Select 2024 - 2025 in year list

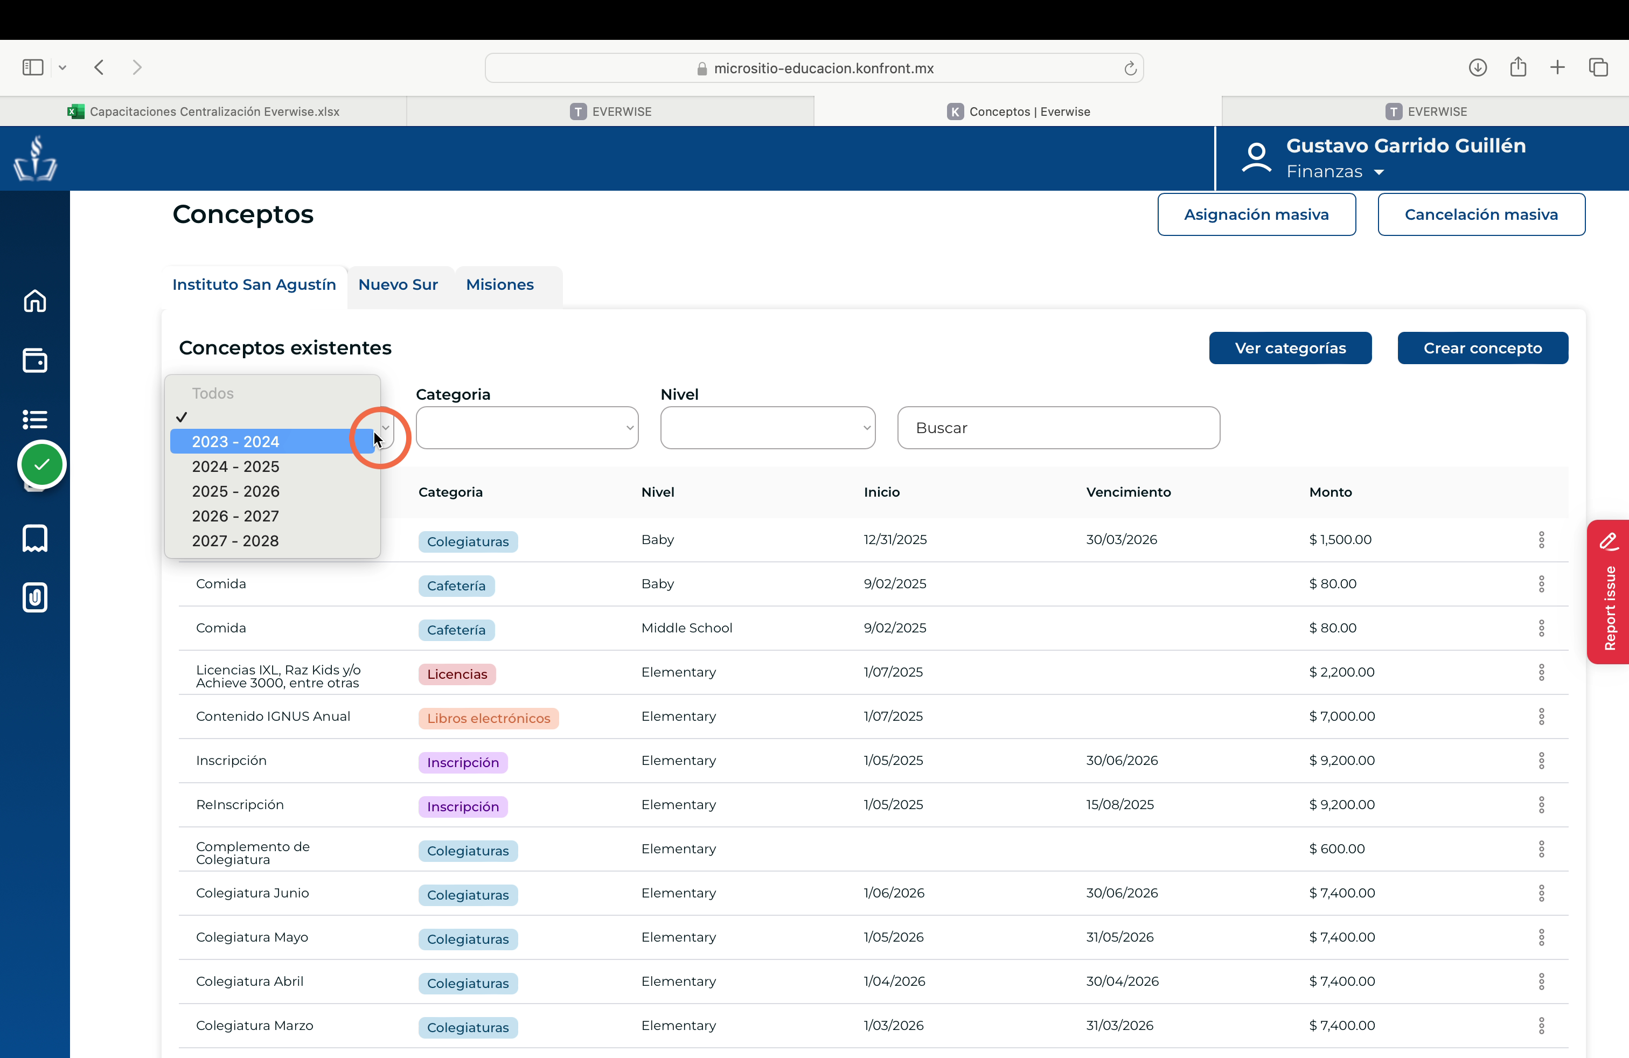click(x=273, y=466)
